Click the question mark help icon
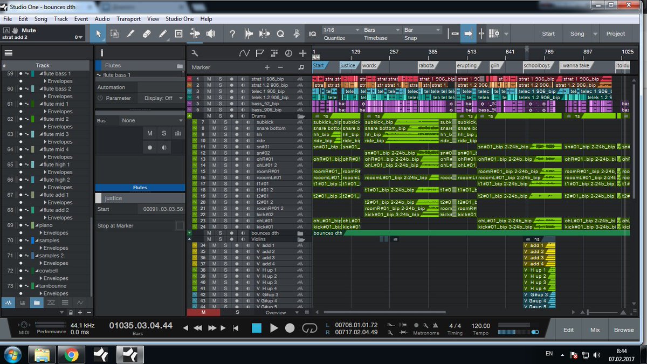The height and width of the screenshot is (364, 647). 232,34
